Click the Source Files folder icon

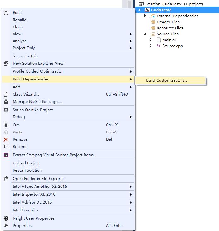pos(153,34)
